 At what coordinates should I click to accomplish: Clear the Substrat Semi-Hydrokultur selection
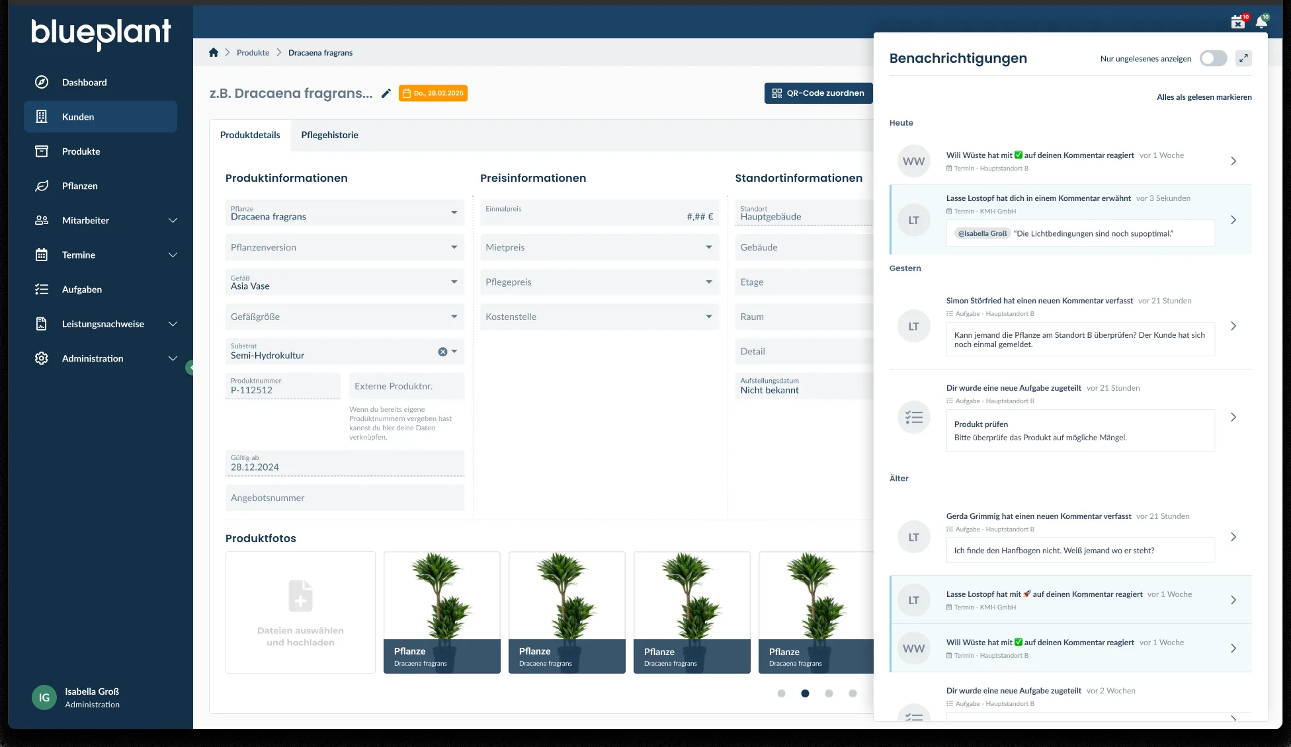pos(442,352)
